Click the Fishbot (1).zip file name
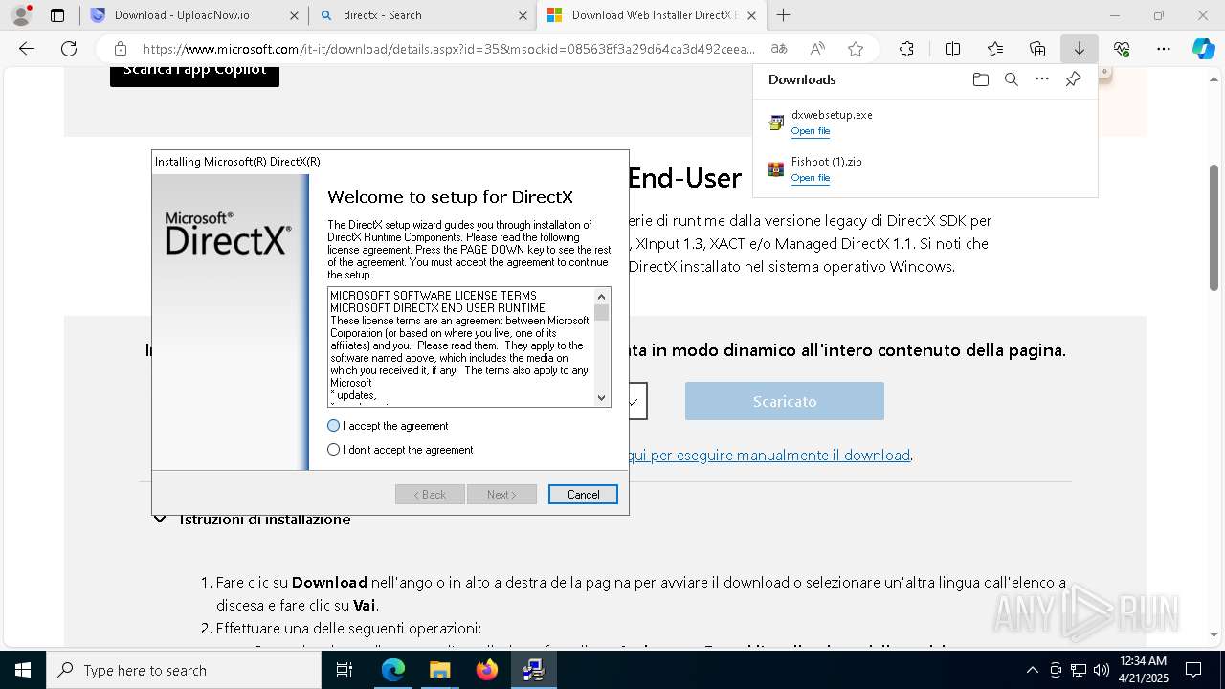This screenshot has width=1225, height=689. pos(827,162)
